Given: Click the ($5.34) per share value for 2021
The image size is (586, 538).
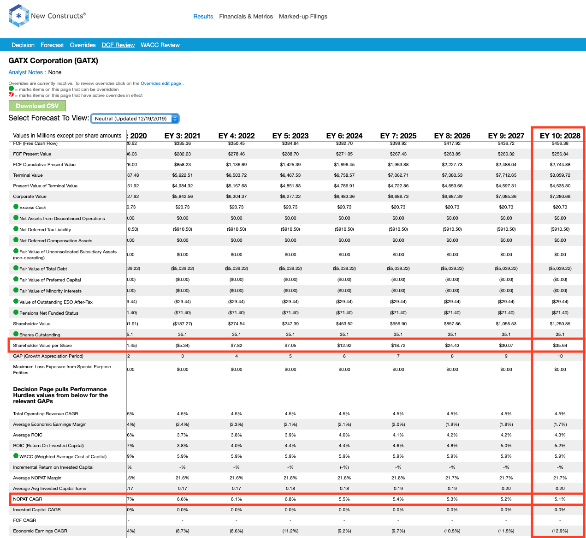Looking at the screenshot, I should point(182,345).
